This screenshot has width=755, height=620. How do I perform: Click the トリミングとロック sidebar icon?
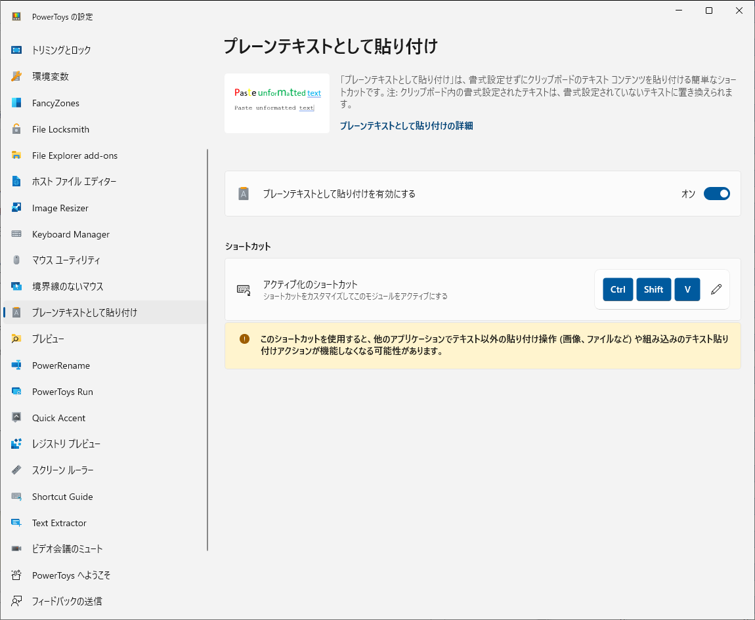tap(16, 50)
